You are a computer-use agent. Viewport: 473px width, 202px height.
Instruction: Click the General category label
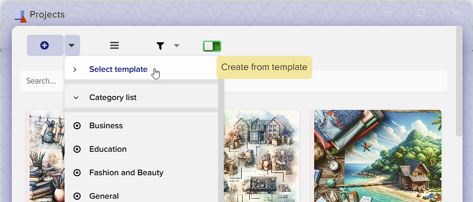coord(104,196)
